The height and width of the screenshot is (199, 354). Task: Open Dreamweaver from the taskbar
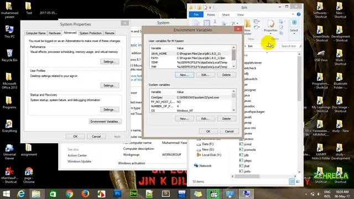pyautogui.click(x=133, y=194)
